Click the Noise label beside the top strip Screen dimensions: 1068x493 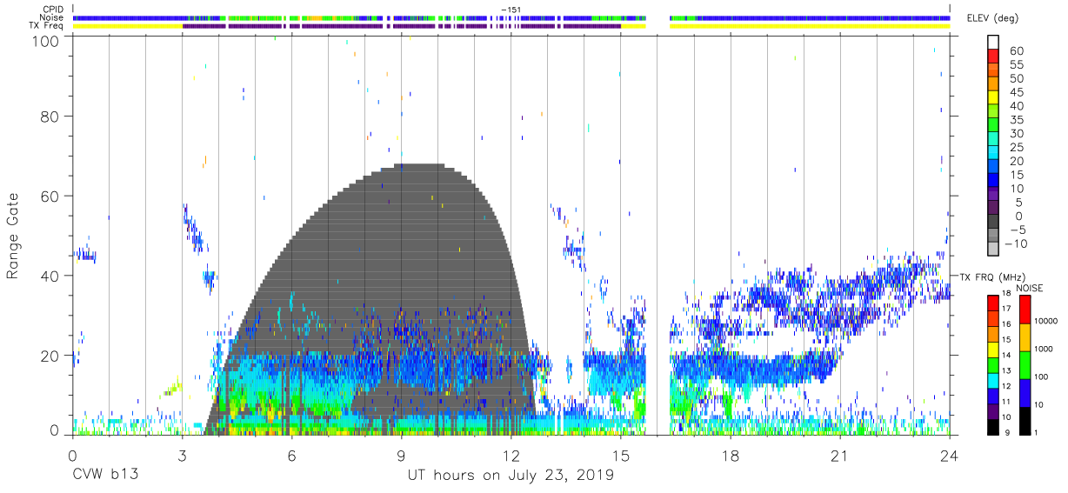50,17
